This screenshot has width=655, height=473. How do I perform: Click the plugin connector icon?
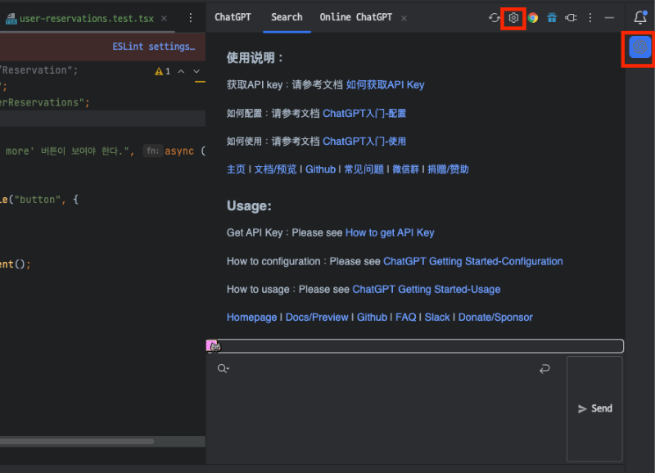(571, 17)
